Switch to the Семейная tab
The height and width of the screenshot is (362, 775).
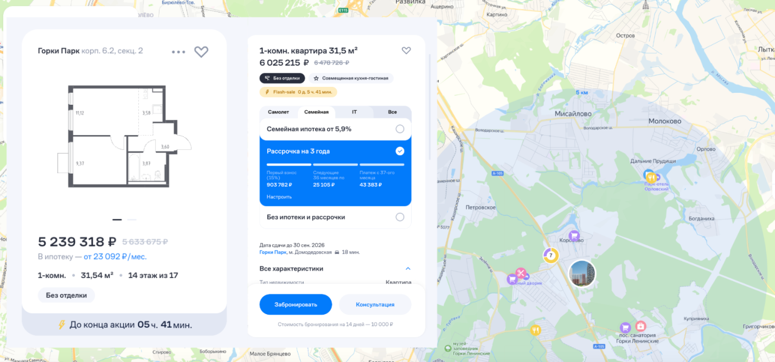tap(316, 112)
